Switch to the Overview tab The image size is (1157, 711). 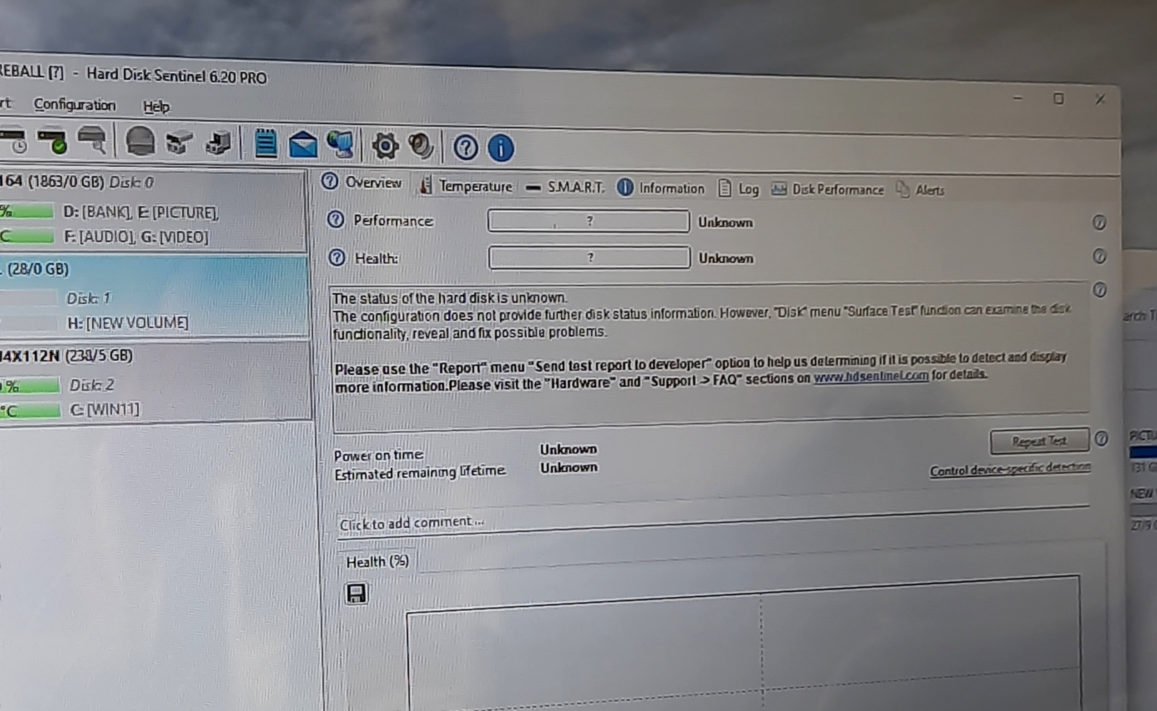pos(362,182)
